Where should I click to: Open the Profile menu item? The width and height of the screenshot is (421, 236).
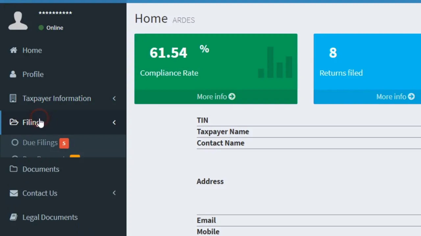pyautogui.click(x=63, y=74)
